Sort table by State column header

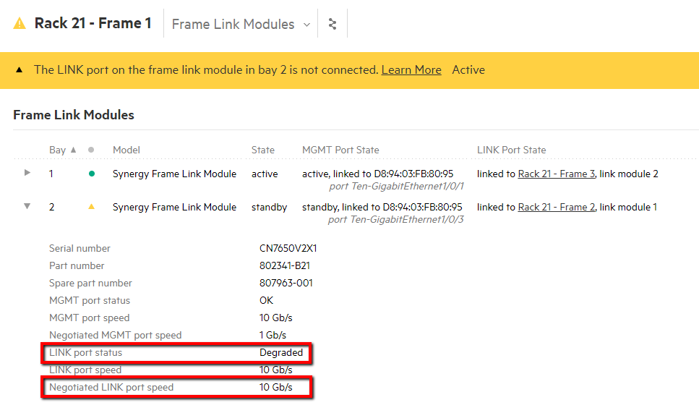point(262,150)
